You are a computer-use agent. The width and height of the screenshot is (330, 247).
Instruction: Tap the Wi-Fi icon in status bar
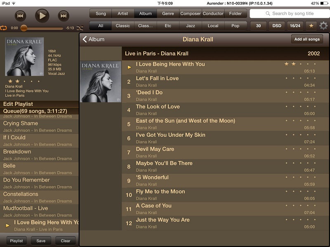pyautogui.click(x=14, y=3)
